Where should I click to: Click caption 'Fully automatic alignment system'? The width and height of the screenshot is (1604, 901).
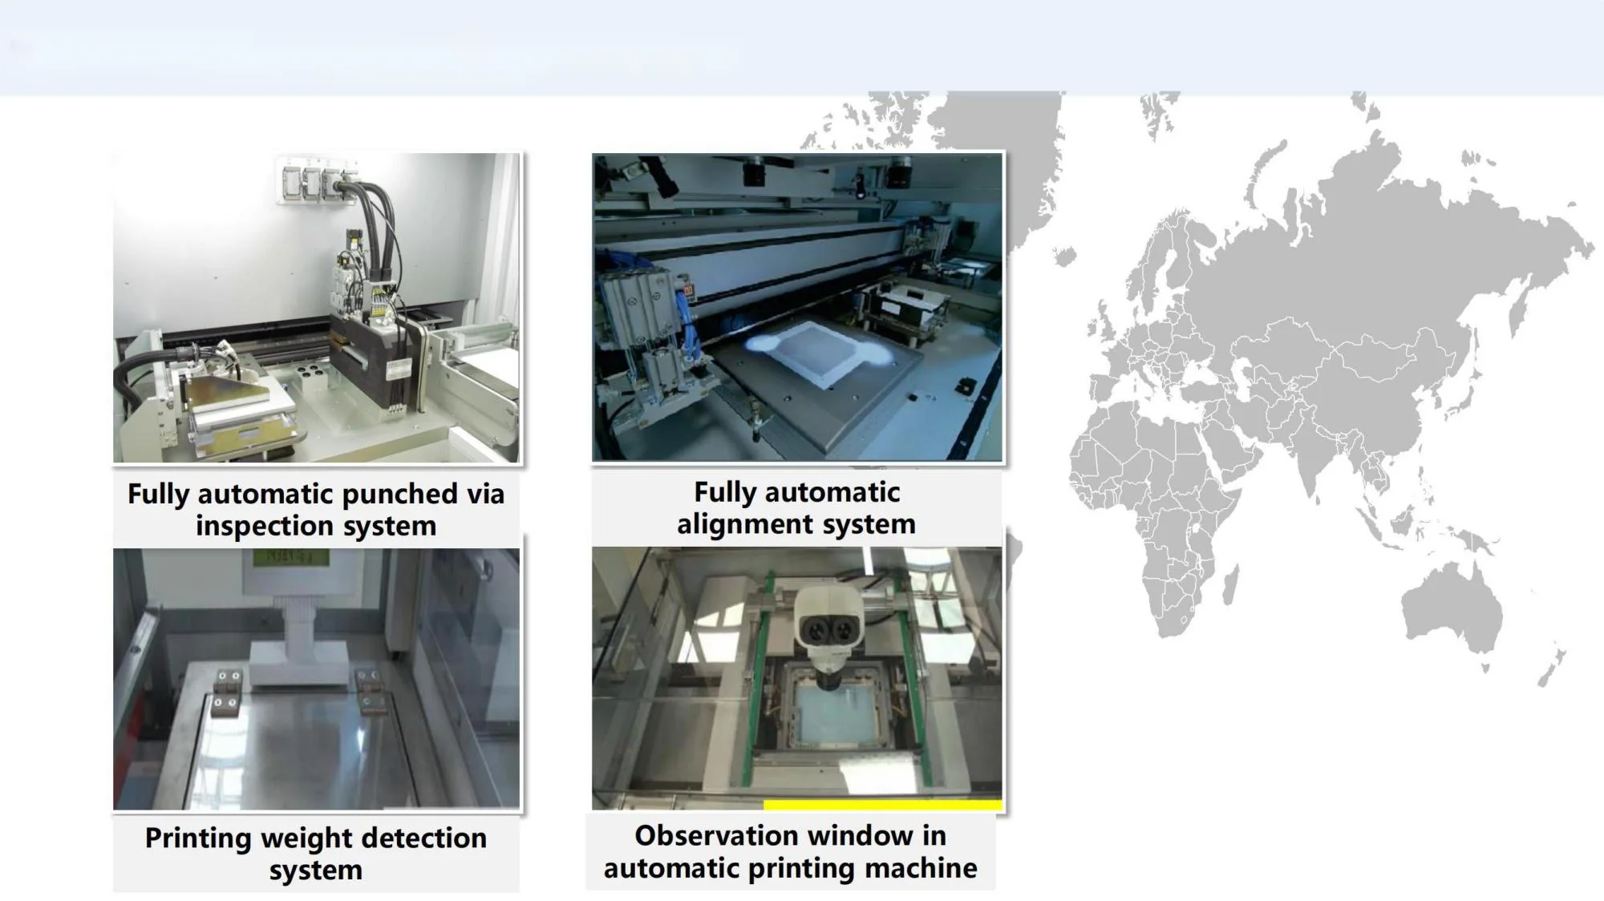coord(796,507)
